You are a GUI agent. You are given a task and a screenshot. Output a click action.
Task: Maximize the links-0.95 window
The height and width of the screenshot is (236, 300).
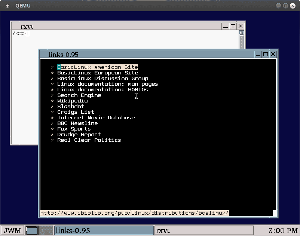[266, 55]
